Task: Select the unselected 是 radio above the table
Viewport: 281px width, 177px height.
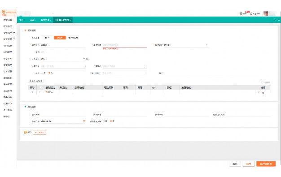Action: pos(42,73)
